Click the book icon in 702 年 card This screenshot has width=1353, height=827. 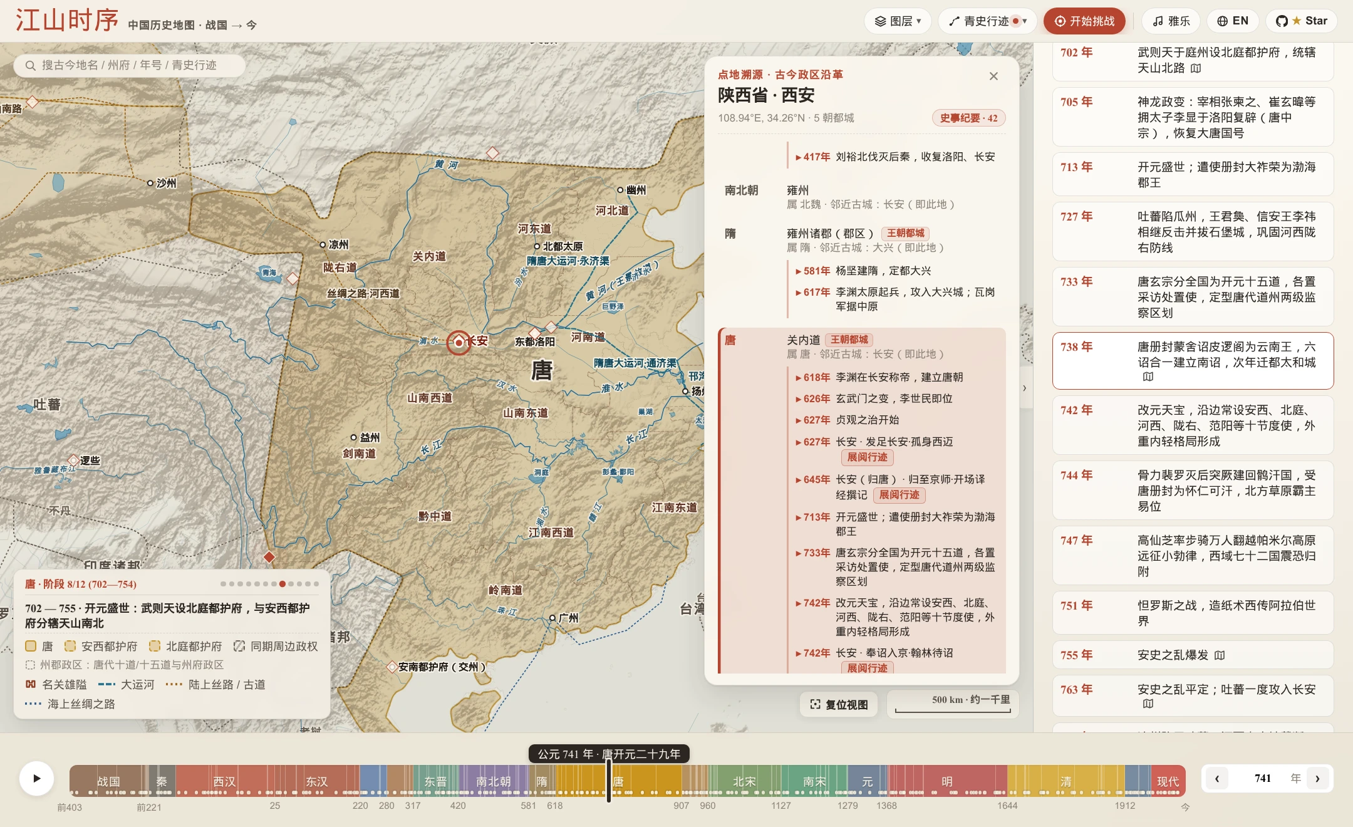point(1196,68)
